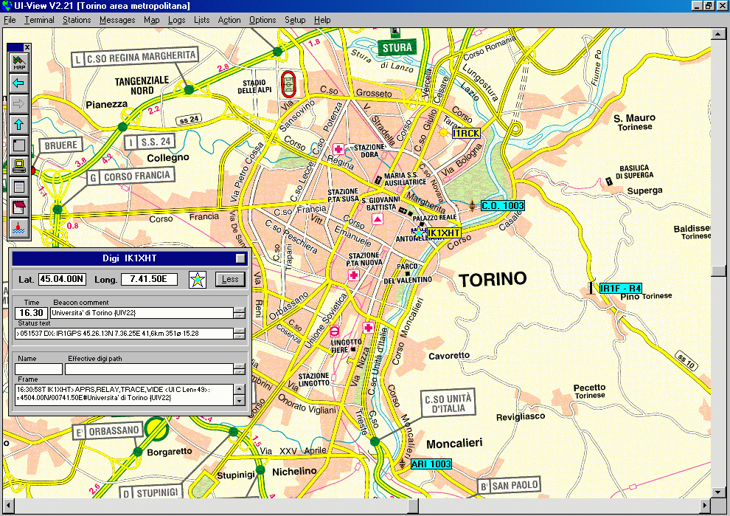Screen dimensions: 730x516
Task: Click the TORINO city label on map
Action: (493, 279)
